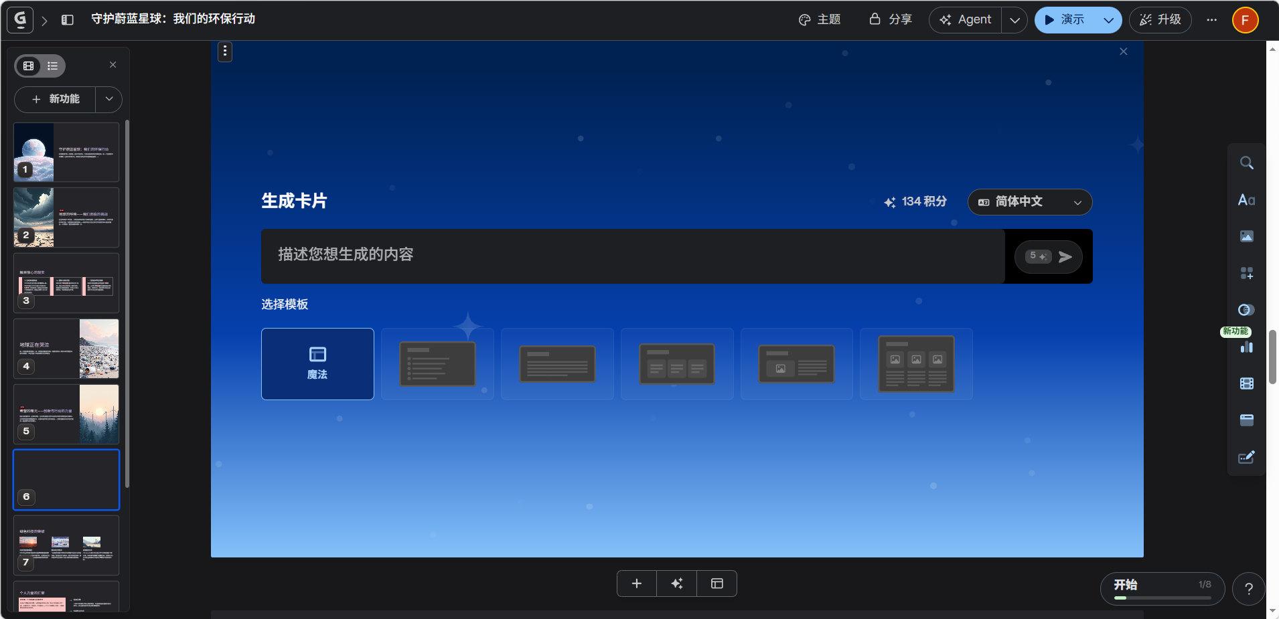Image resolution: width=1279 pixels, height=619 pixels.
Task: Open the card's three-dot options menu
Action: pos(225,52)
